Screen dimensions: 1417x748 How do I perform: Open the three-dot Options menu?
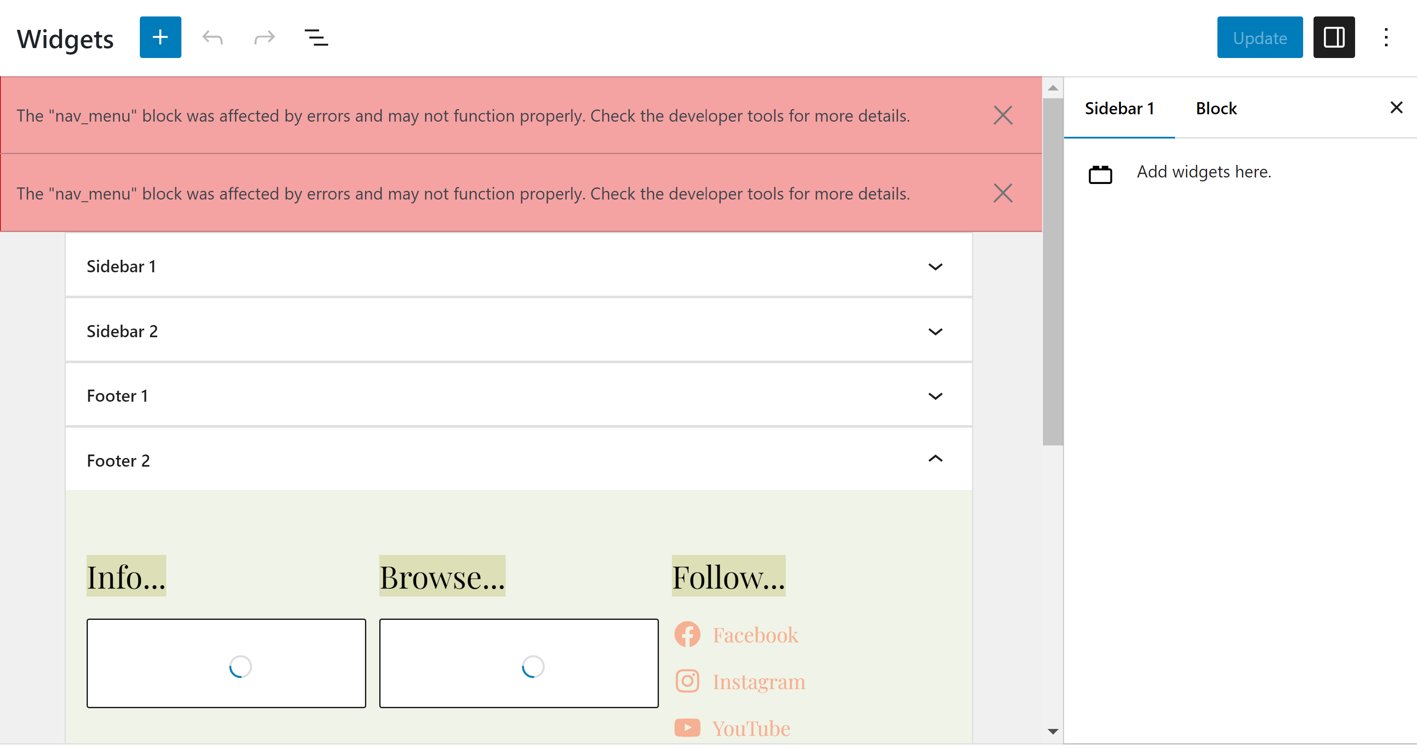(1386, 37)
